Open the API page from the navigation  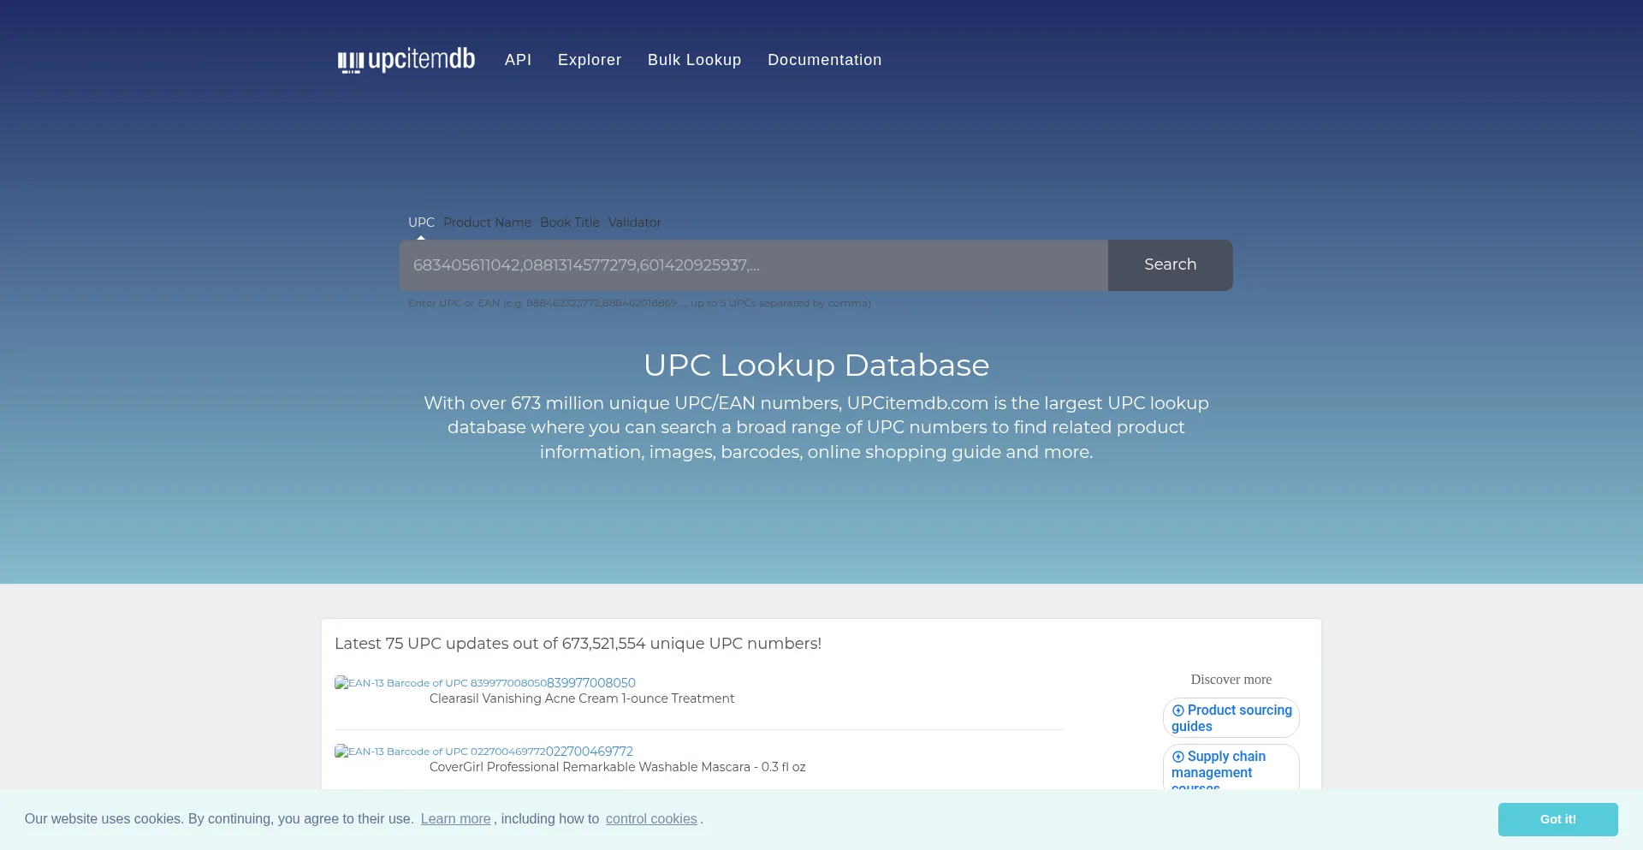pos(518,60)
